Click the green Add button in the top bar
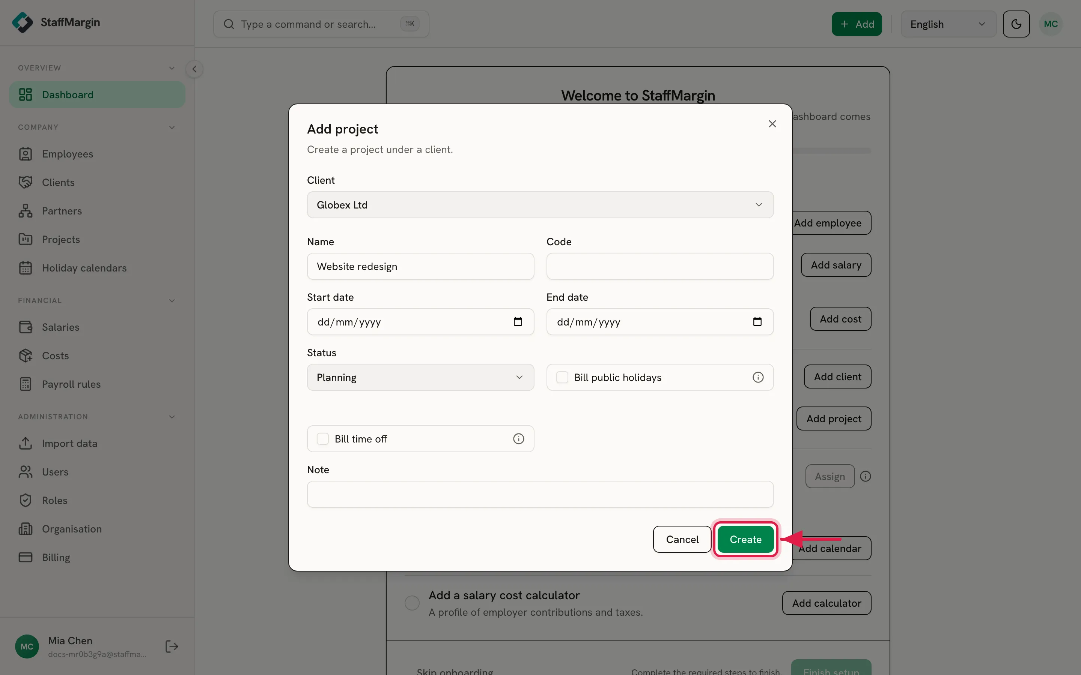Image resolution: width=1081 pixels, height=675 pixels. point(856,24)
